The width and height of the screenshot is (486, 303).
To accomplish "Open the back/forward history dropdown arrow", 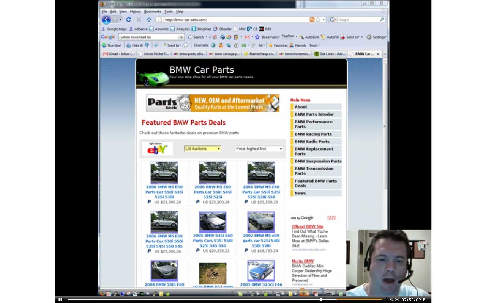I will point(121,20).
